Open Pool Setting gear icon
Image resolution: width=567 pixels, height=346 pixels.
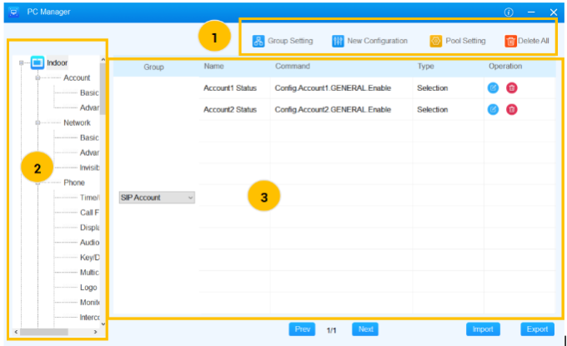[x=435, y=41]
